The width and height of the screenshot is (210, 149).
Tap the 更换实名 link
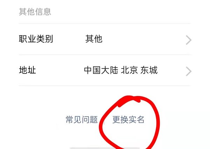[128, 119]
